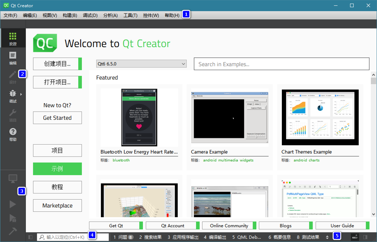This screenshot has height=242, width=377.
Task: Click the Get Qt link button
Action: tap(116, 226)
